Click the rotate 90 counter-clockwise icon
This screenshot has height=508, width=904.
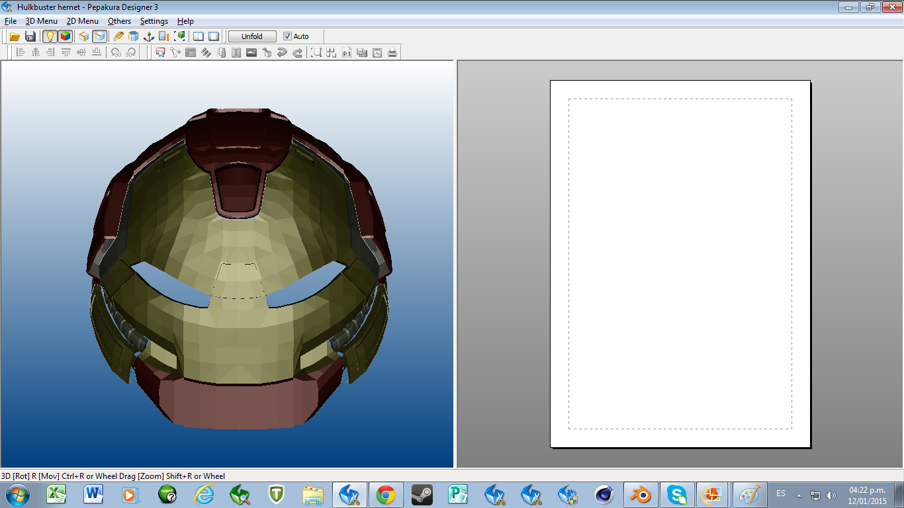(x=116, y=52)
